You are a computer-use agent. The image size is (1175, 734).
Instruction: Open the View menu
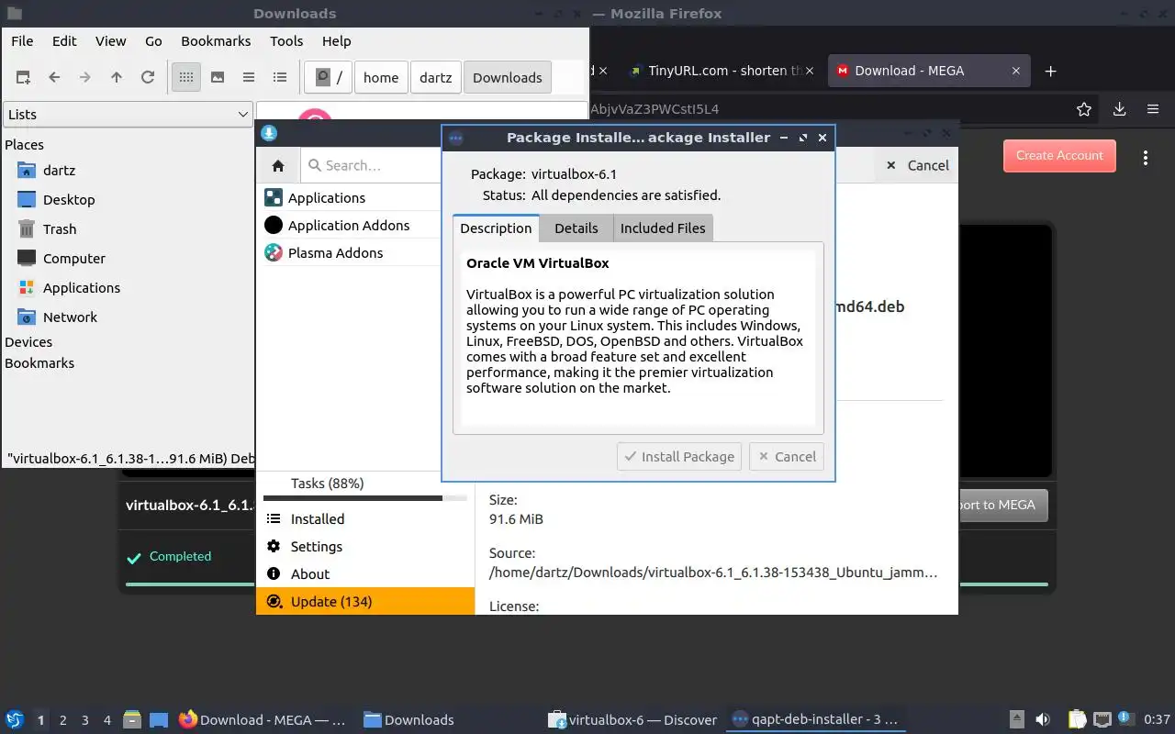111,41
